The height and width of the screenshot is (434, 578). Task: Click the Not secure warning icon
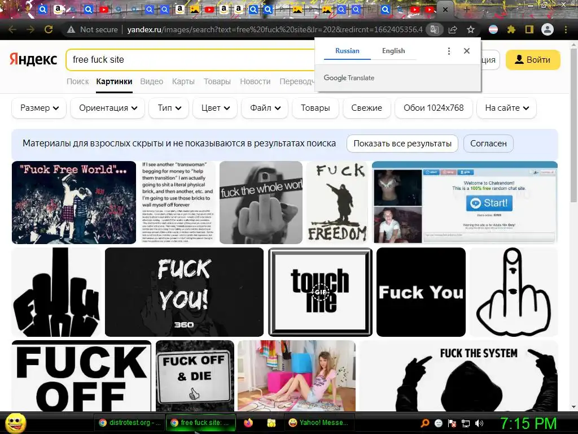point(71,29)
